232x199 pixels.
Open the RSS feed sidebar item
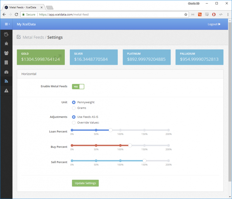[6, 81]
